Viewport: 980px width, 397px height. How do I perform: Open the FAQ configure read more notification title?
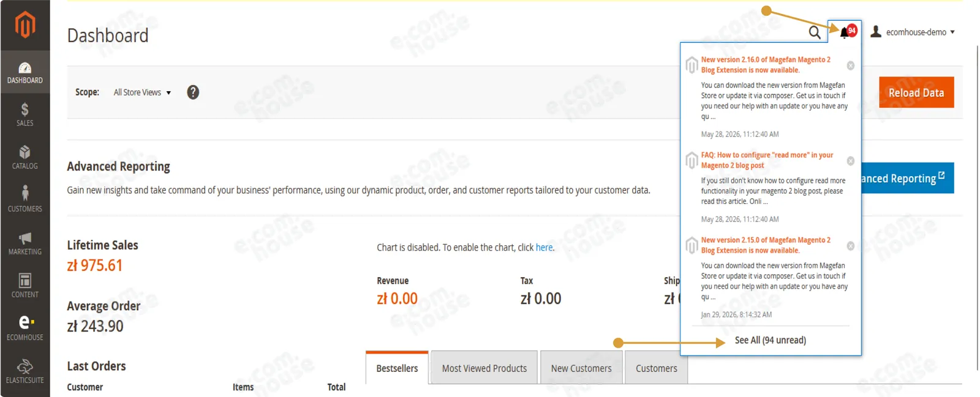click(x=767, y=160)
